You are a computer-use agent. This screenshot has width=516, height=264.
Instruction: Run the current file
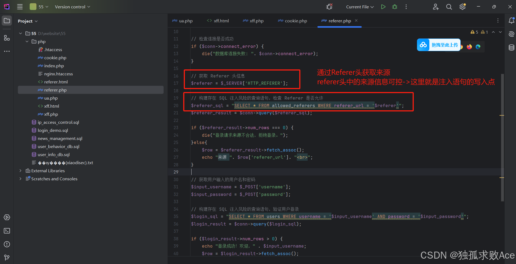[x=383, y=7]
